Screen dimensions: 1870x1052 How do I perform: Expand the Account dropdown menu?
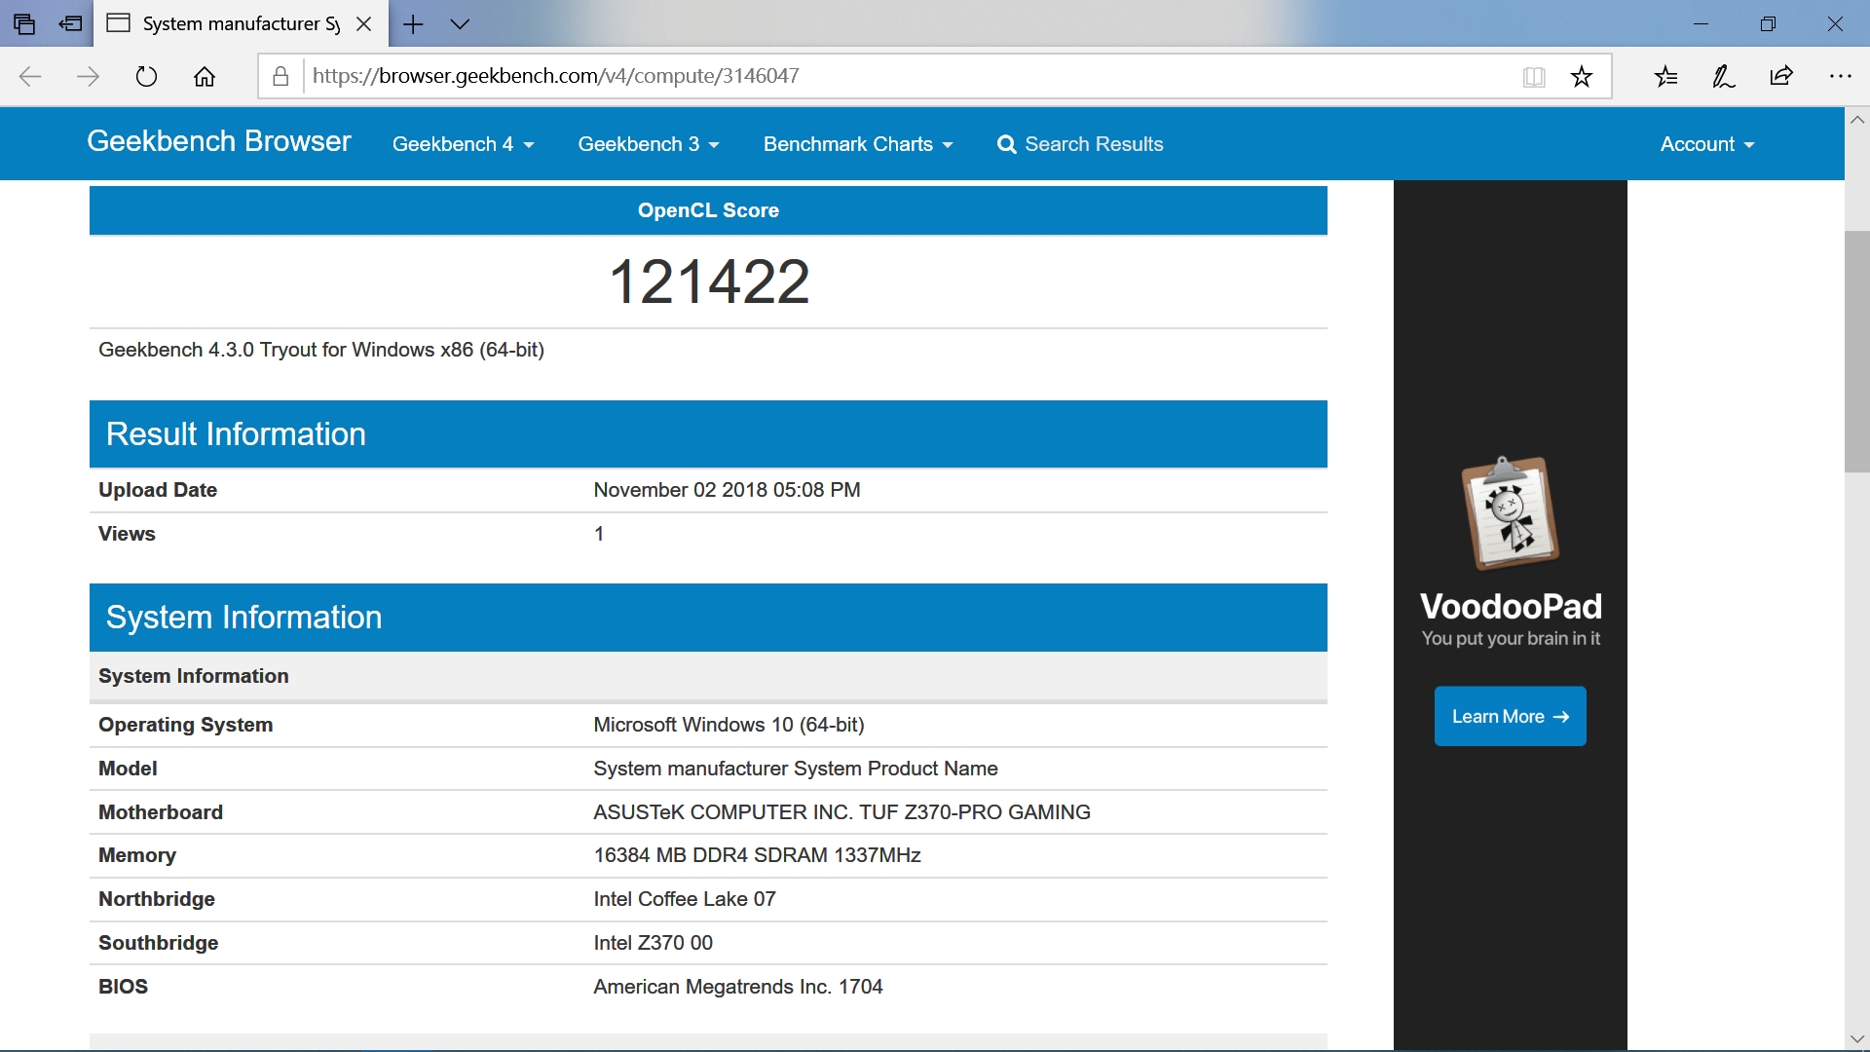coord(1706,144)
